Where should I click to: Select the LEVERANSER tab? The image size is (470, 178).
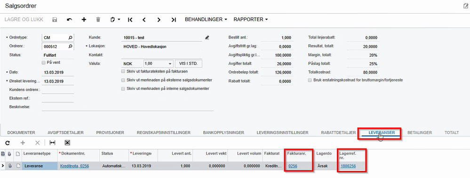pyautogui.click(x=382, y=133)
